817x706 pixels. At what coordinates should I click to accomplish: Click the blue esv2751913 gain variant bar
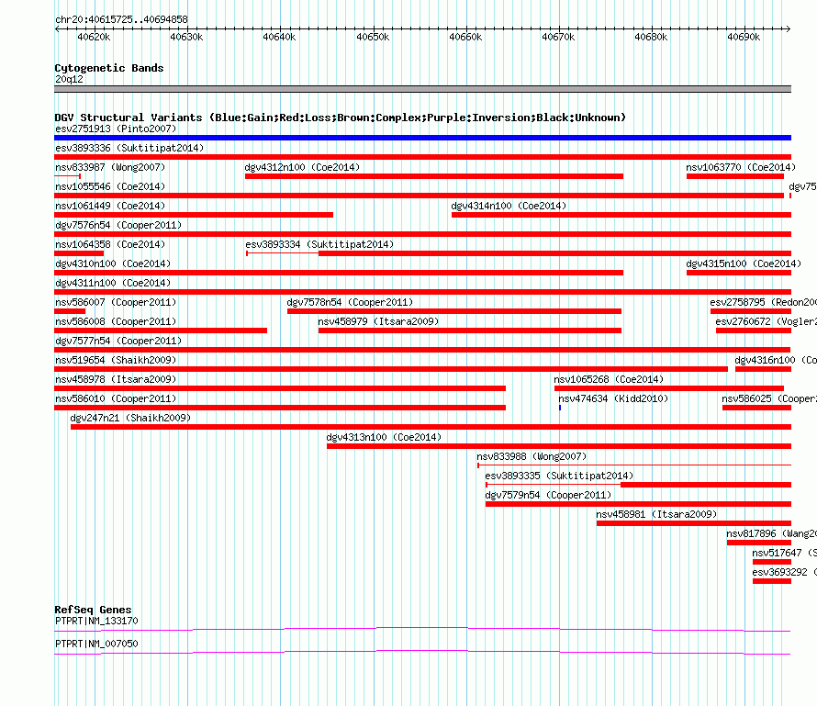click(422, 138)
